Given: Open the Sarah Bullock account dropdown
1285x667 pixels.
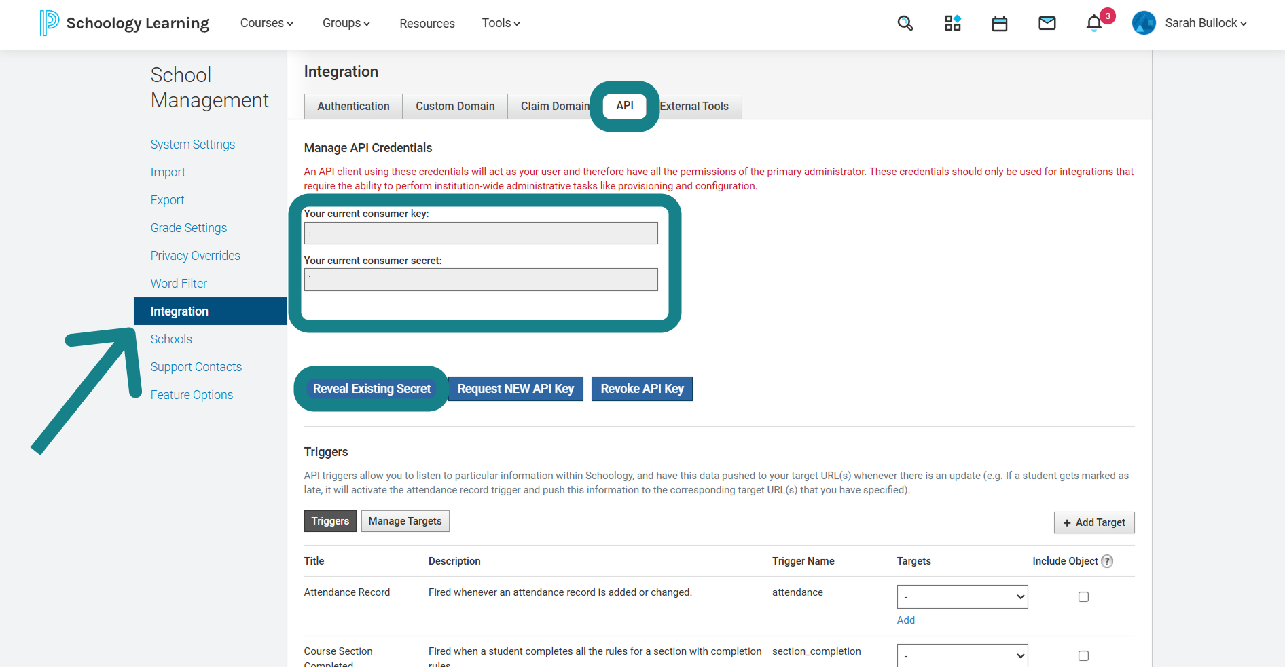Looking at the screenshot, I should [x=1206, y=23].
